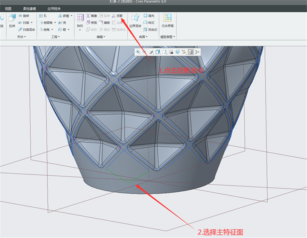Click the zoom out magnifier in graphics toolbar

pyautogui.click(x=144, y=52)
